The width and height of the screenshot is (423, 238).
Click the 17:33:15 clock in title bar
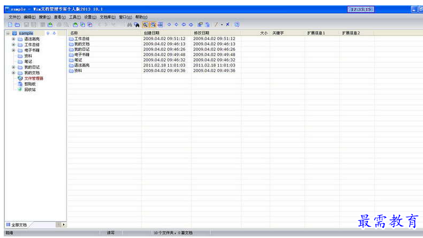tap(361, 10)
